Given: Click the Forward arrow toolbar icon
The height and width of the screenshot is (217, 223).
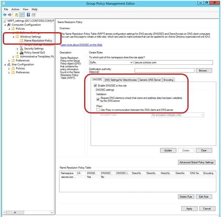Looking at the screenshot, I should [x=10, y=15].
